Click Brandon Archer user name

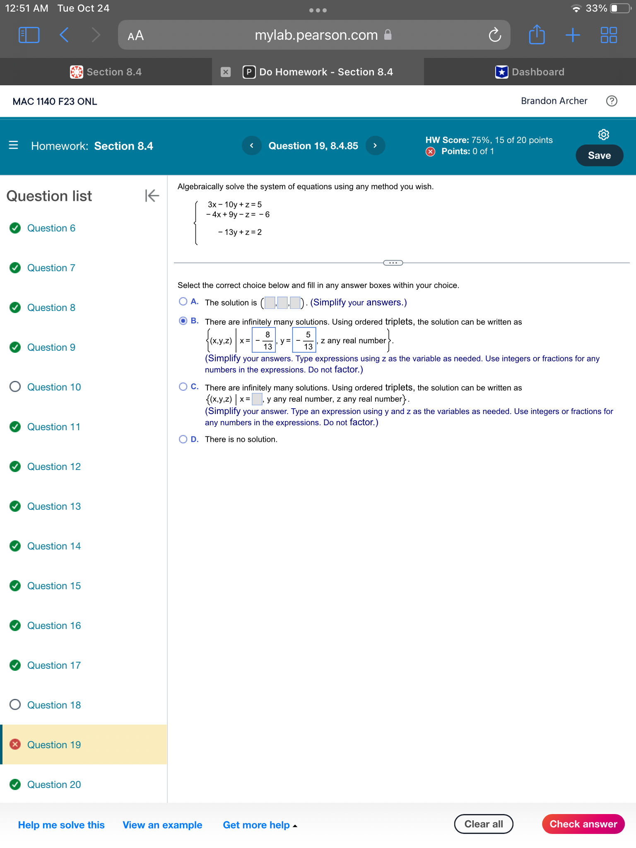coord(554,101)
